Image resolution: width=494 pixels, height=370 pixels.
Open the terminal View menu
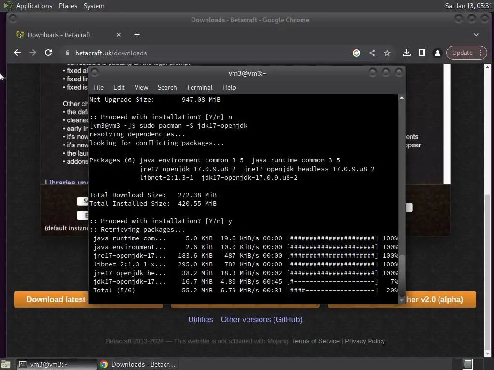pos(141,87)
